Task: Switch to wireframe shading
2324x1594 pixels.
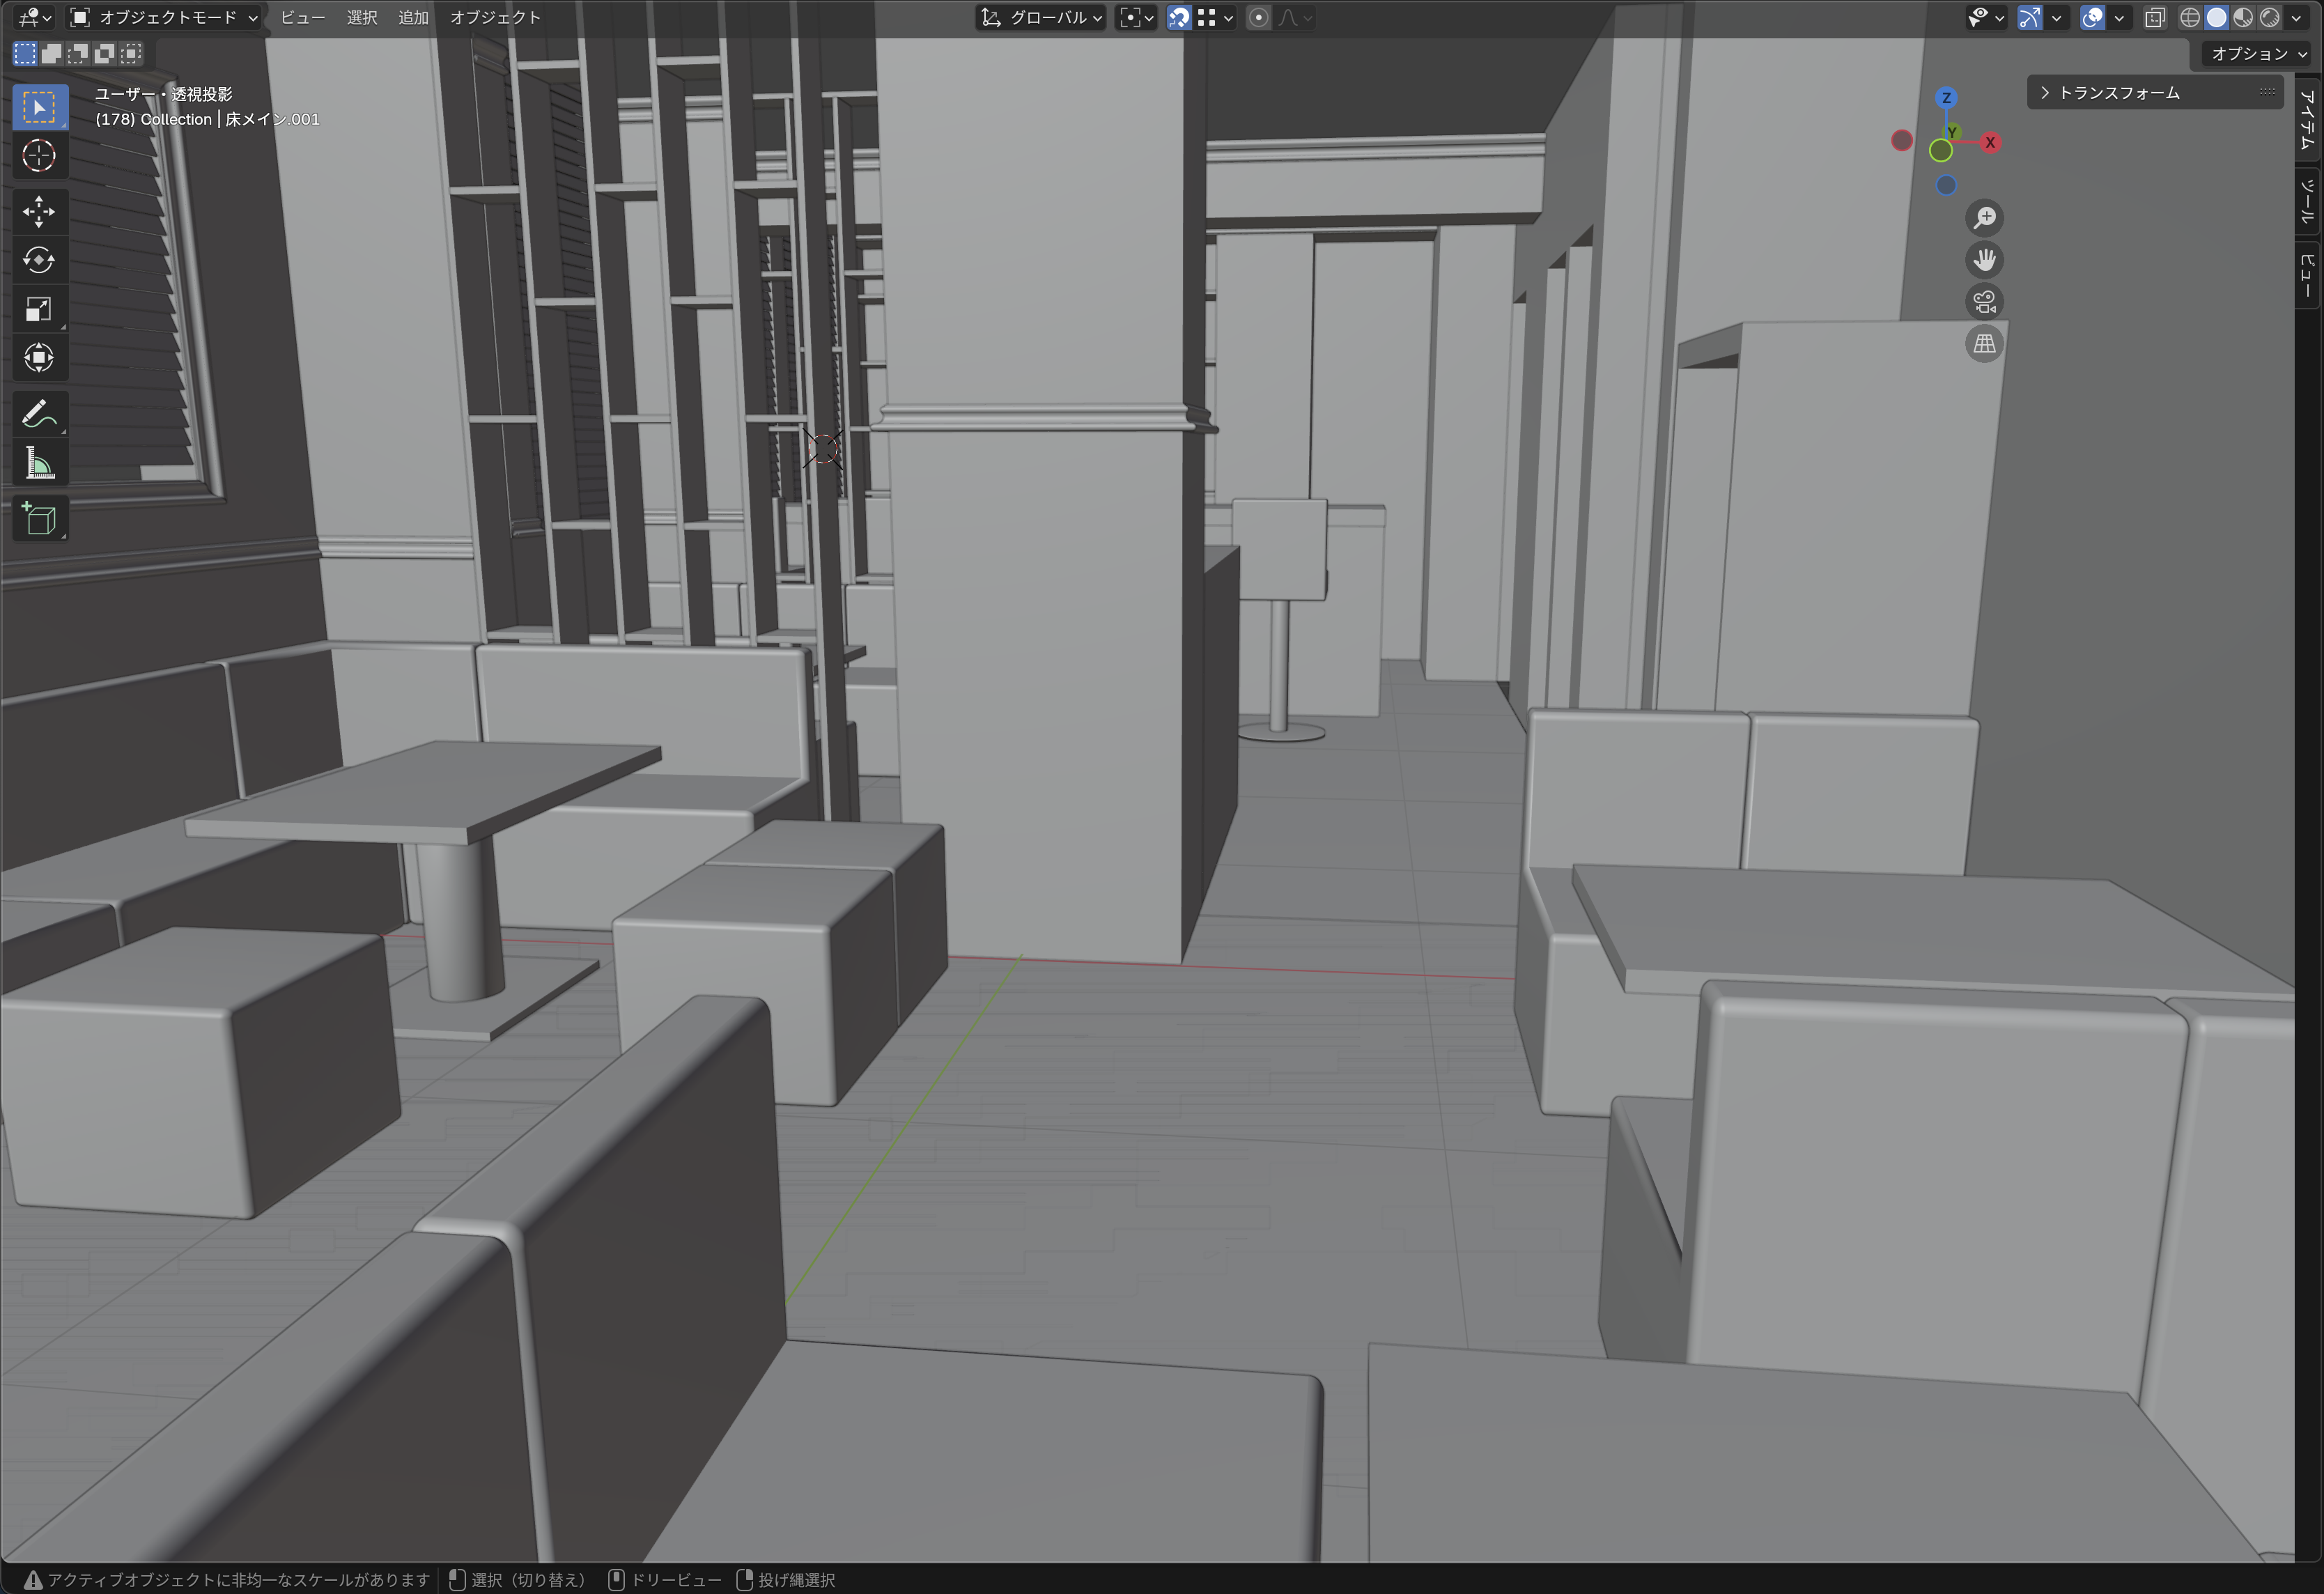Action: tap(2190, 18)
